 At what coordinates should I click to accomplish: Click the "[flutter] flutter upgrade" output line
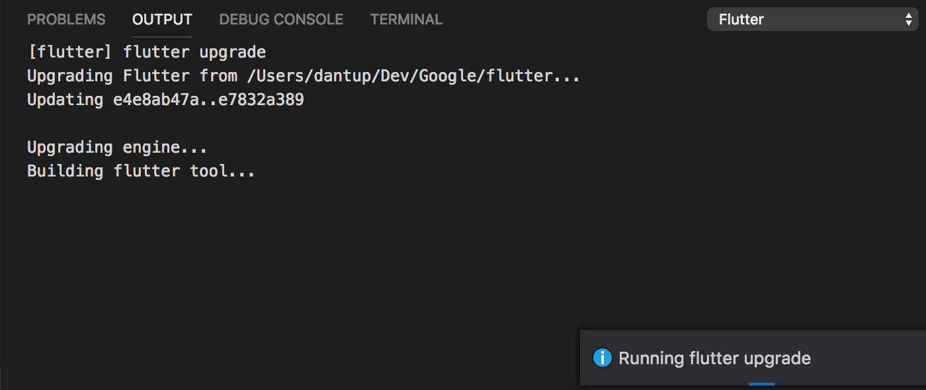click(146, 52)
